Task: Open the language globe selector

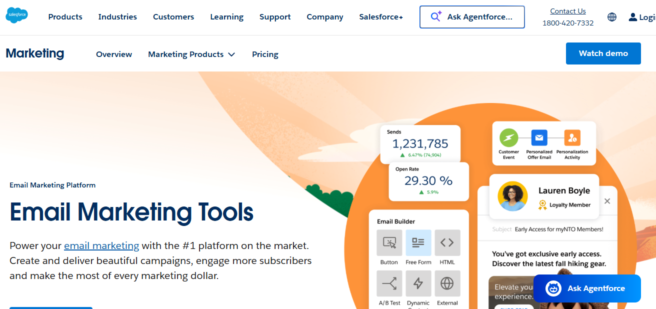Action: coord(611,16)
